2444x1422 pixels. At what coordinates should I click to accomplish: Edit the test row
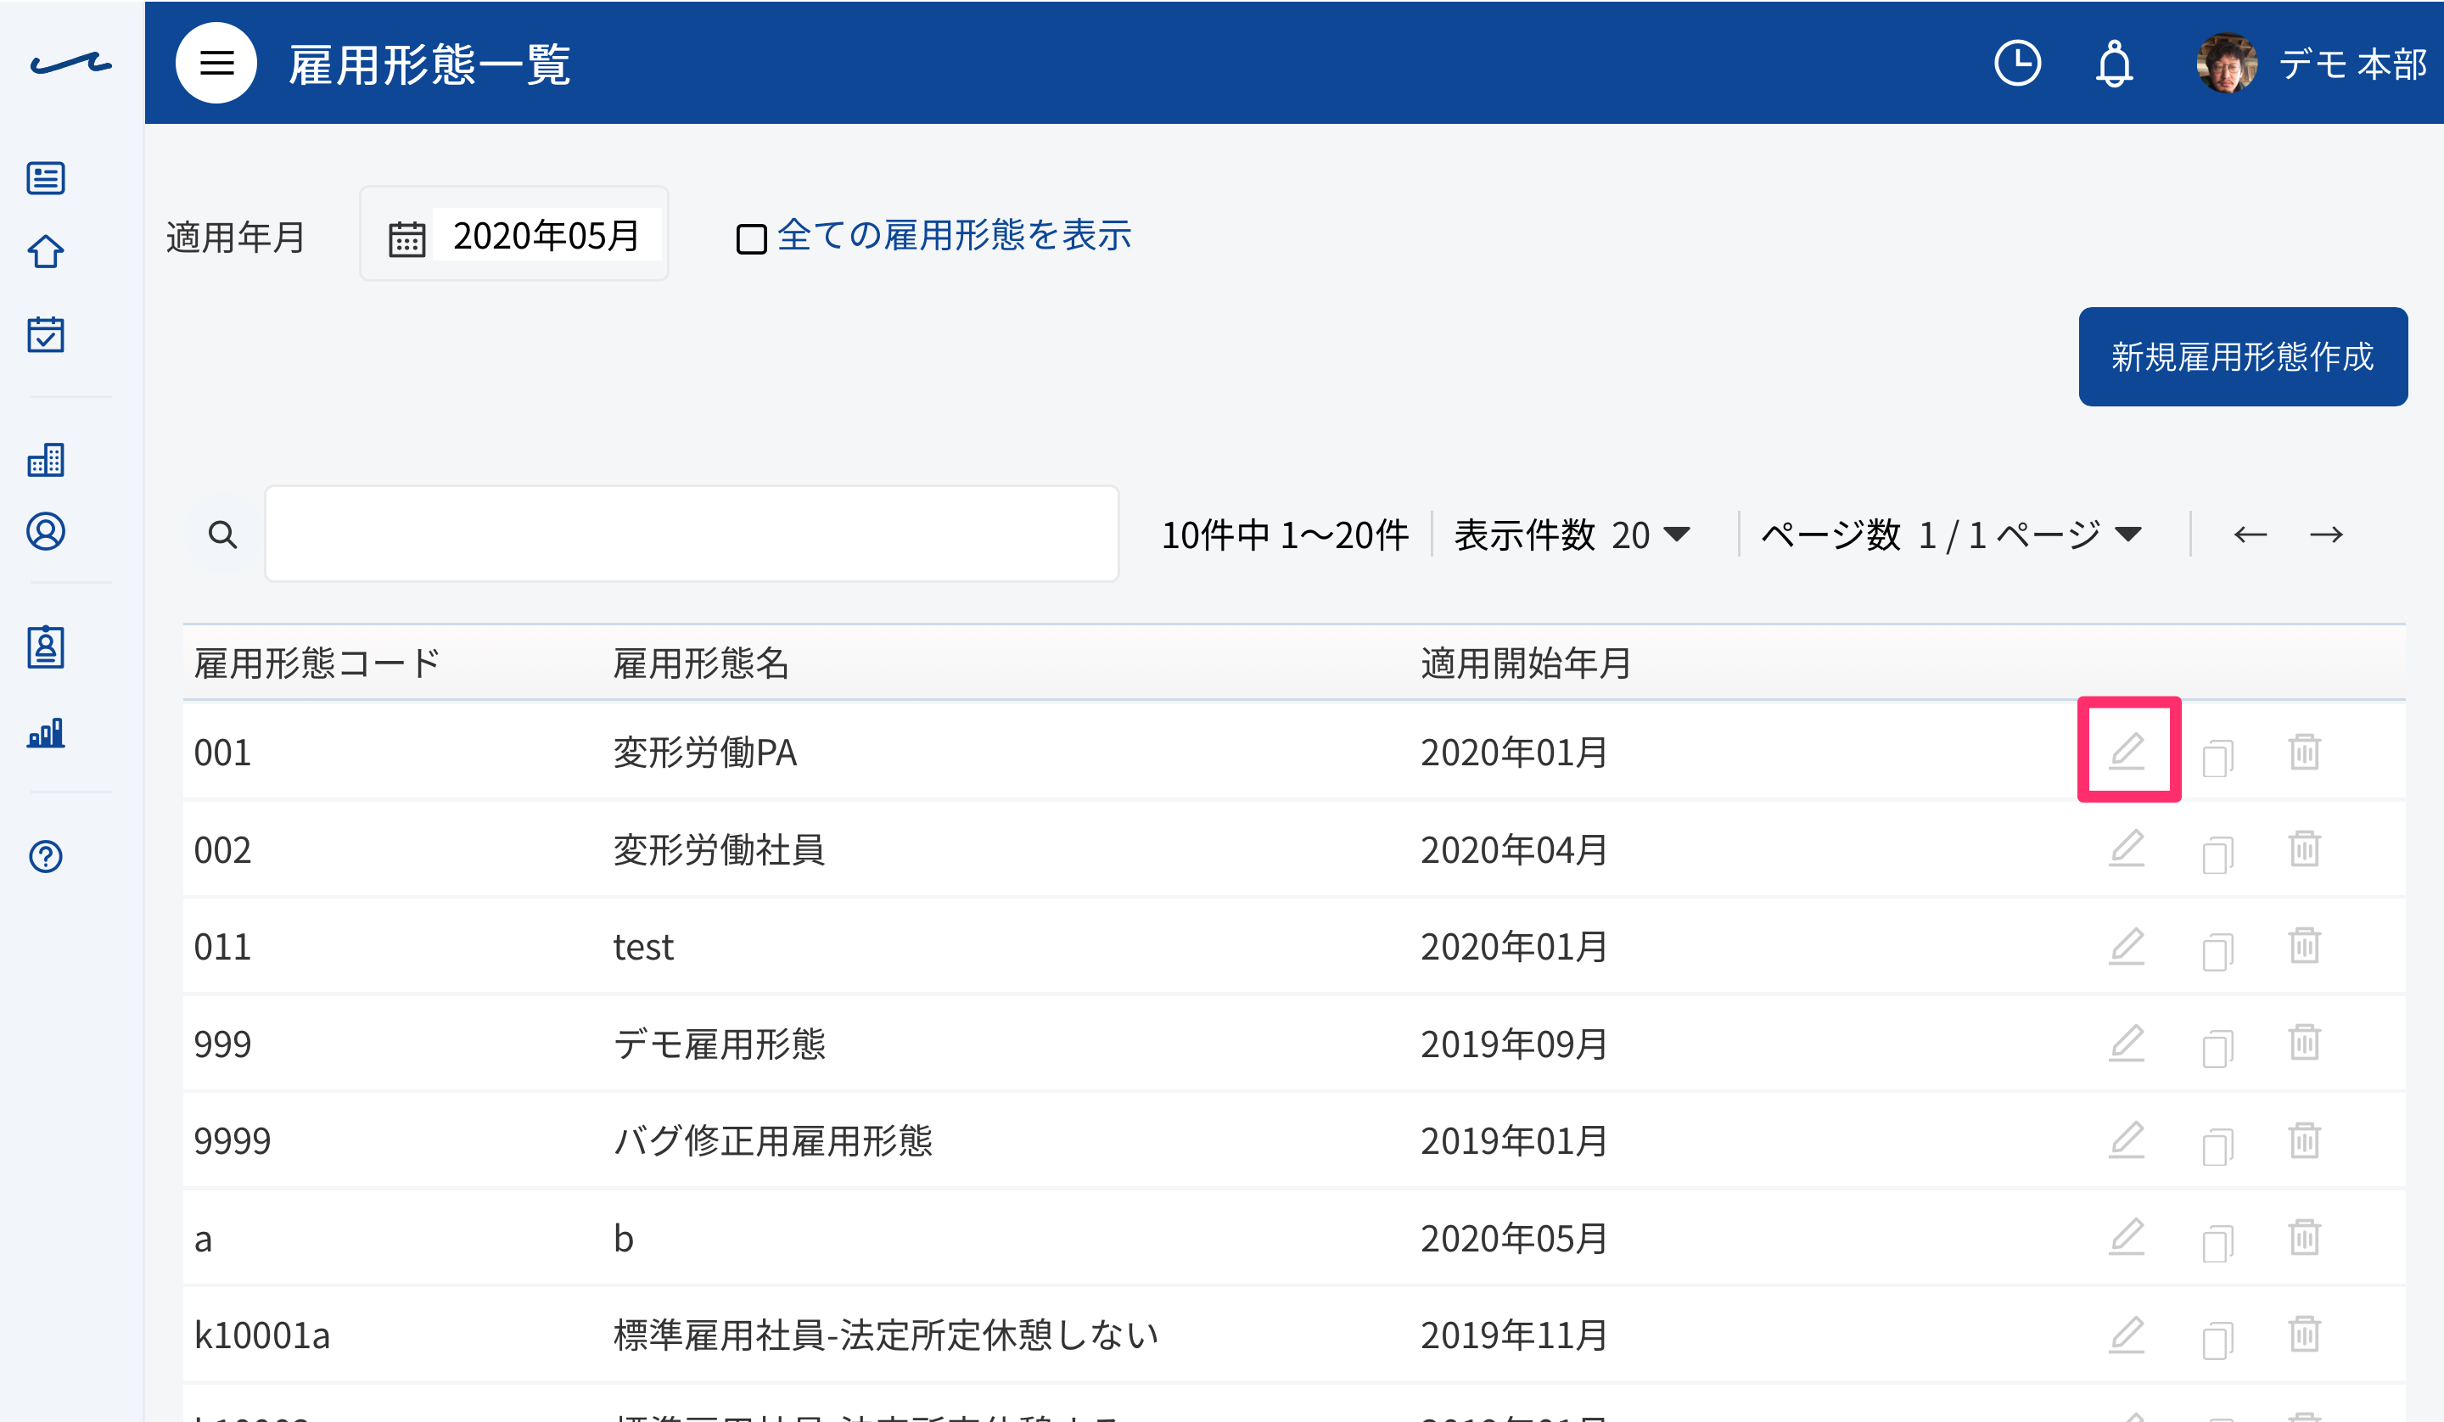(2127, 946)
